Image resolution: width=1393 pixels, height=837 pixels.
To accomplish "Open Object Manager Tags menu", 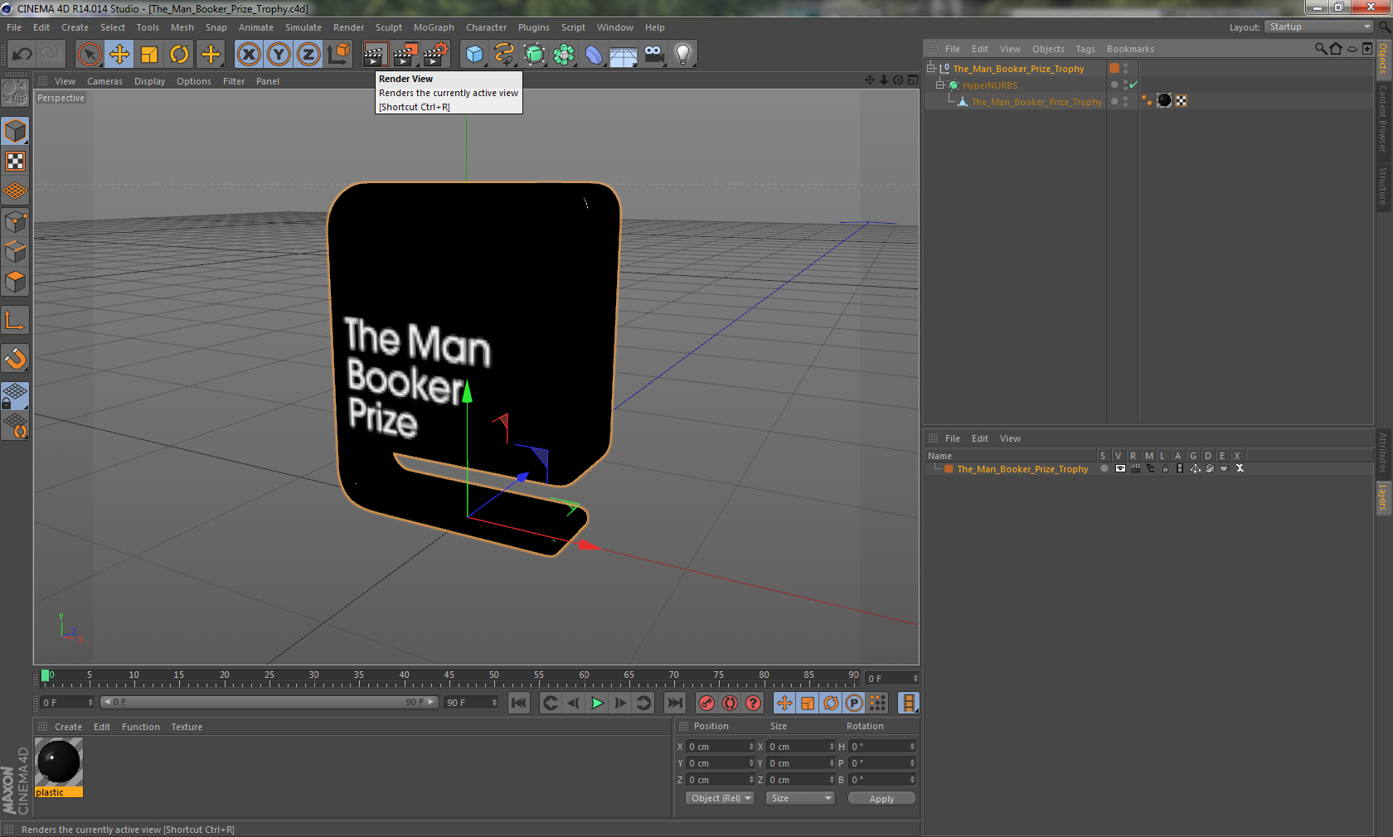I will tap(1085, 49).
